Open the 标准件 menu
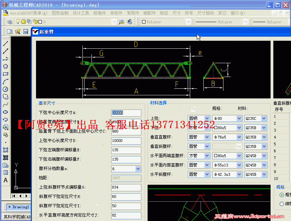This screenshot has width=291, height=221. click(x=99, y=13)
